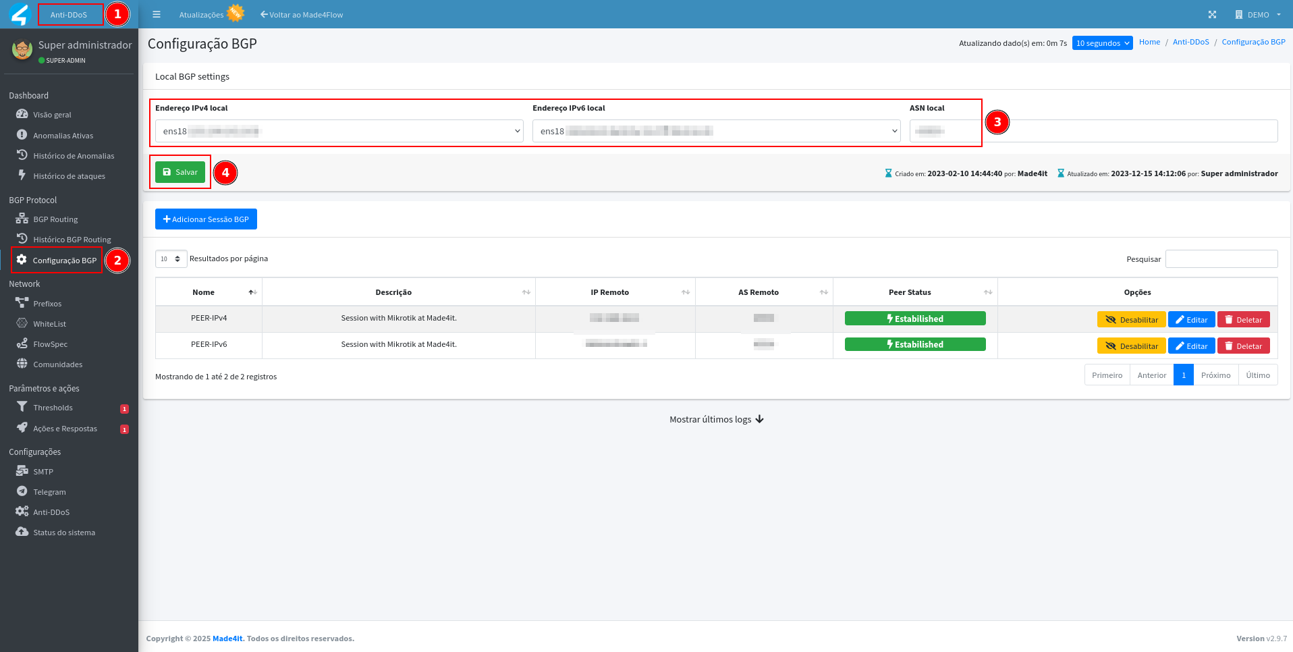Viewport: 1293px width, 652px height.
Task: Disable the PEER-IPv4 BGP session
Action: point(1131,320)
